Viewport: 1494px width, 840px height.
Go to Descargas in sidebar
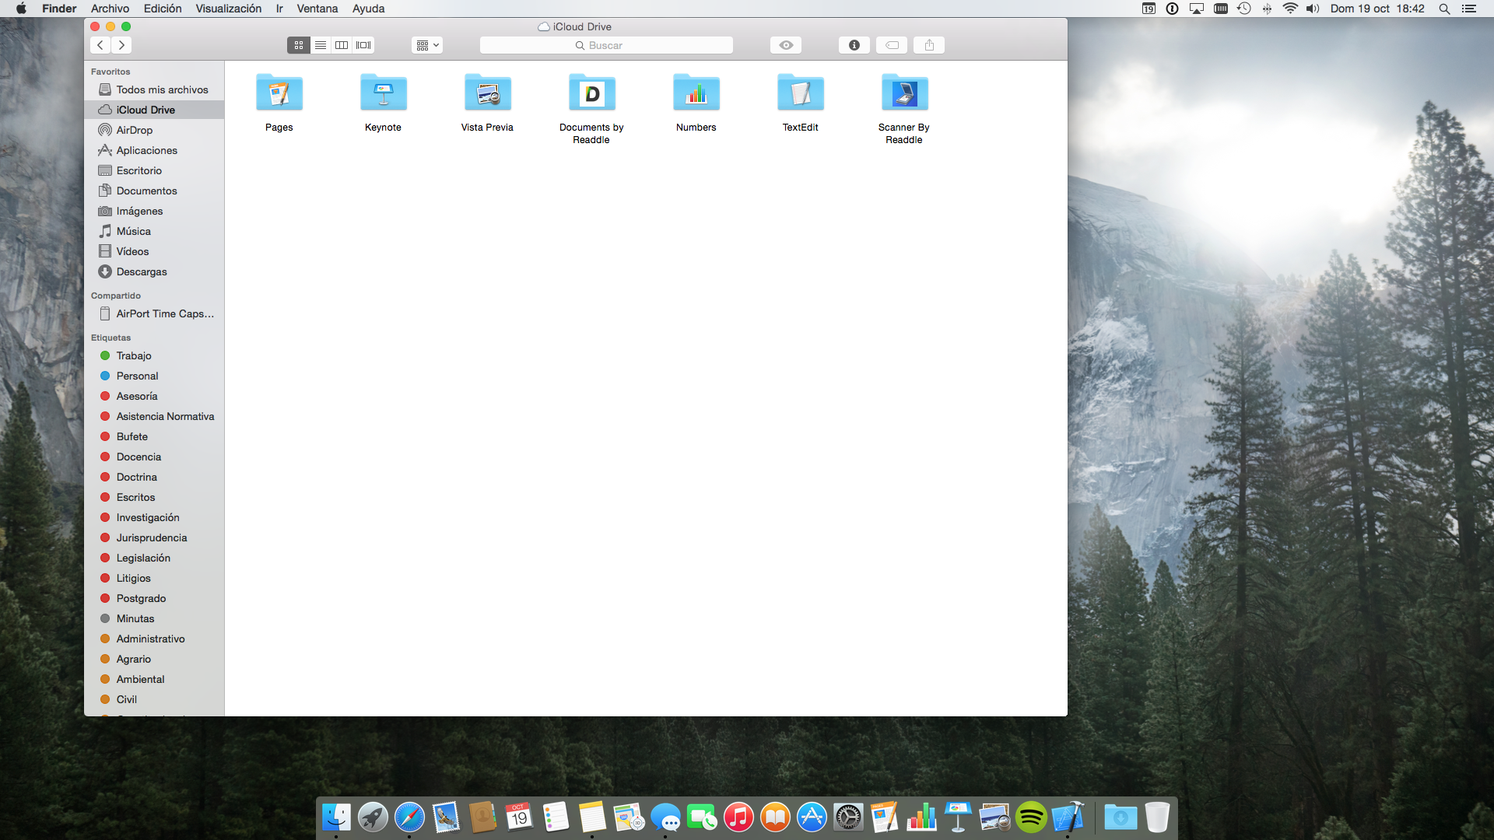point(142,271)
